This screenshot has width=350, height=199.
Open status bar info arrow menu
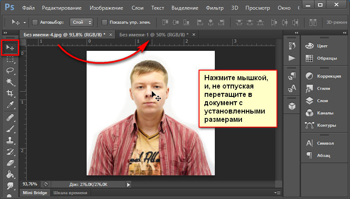128,185
